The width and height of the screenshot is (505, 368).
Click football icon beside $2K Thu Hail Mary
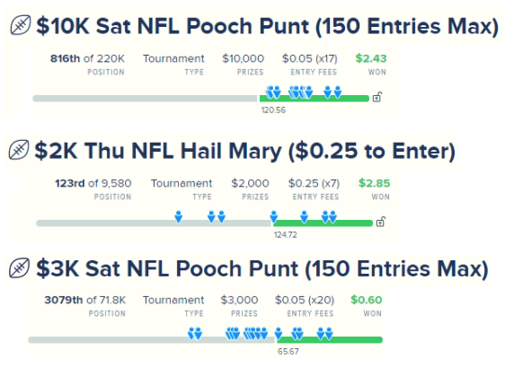[x=19, y=150]
